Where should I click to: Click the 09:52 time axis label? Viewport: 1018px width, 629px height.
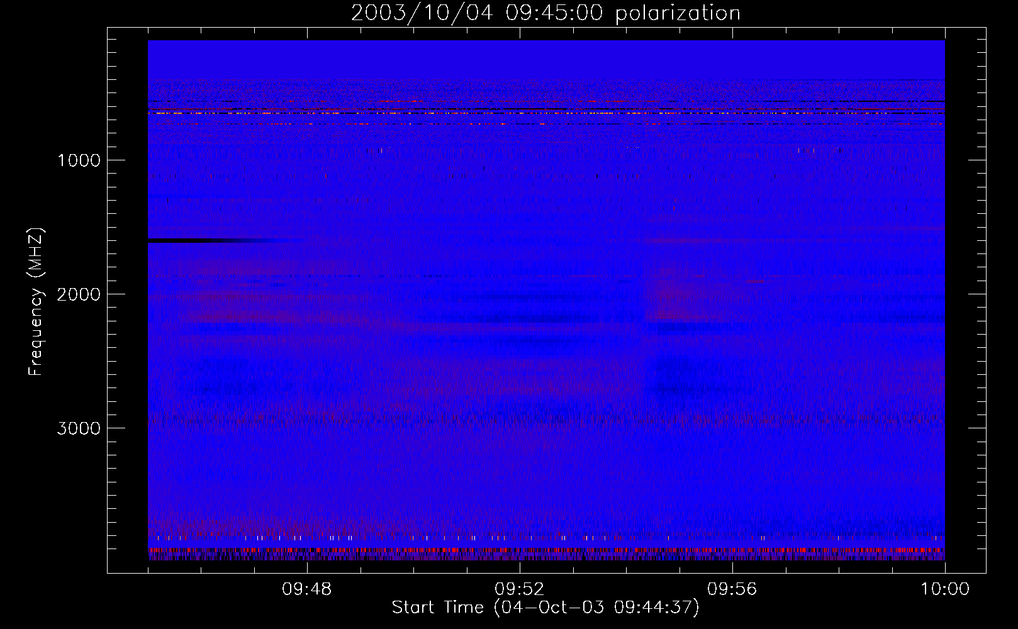tap(519, 589)
